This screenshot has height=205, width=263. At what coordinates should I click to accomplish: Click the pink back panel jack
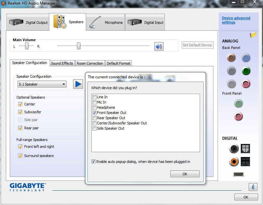coord(246,84)
